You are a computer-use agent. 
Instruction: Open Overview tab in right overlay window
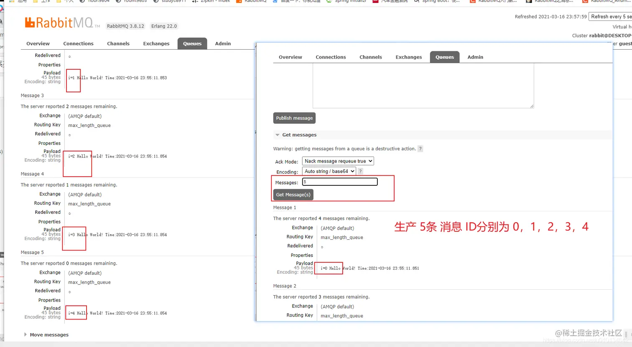pos(291,57)
